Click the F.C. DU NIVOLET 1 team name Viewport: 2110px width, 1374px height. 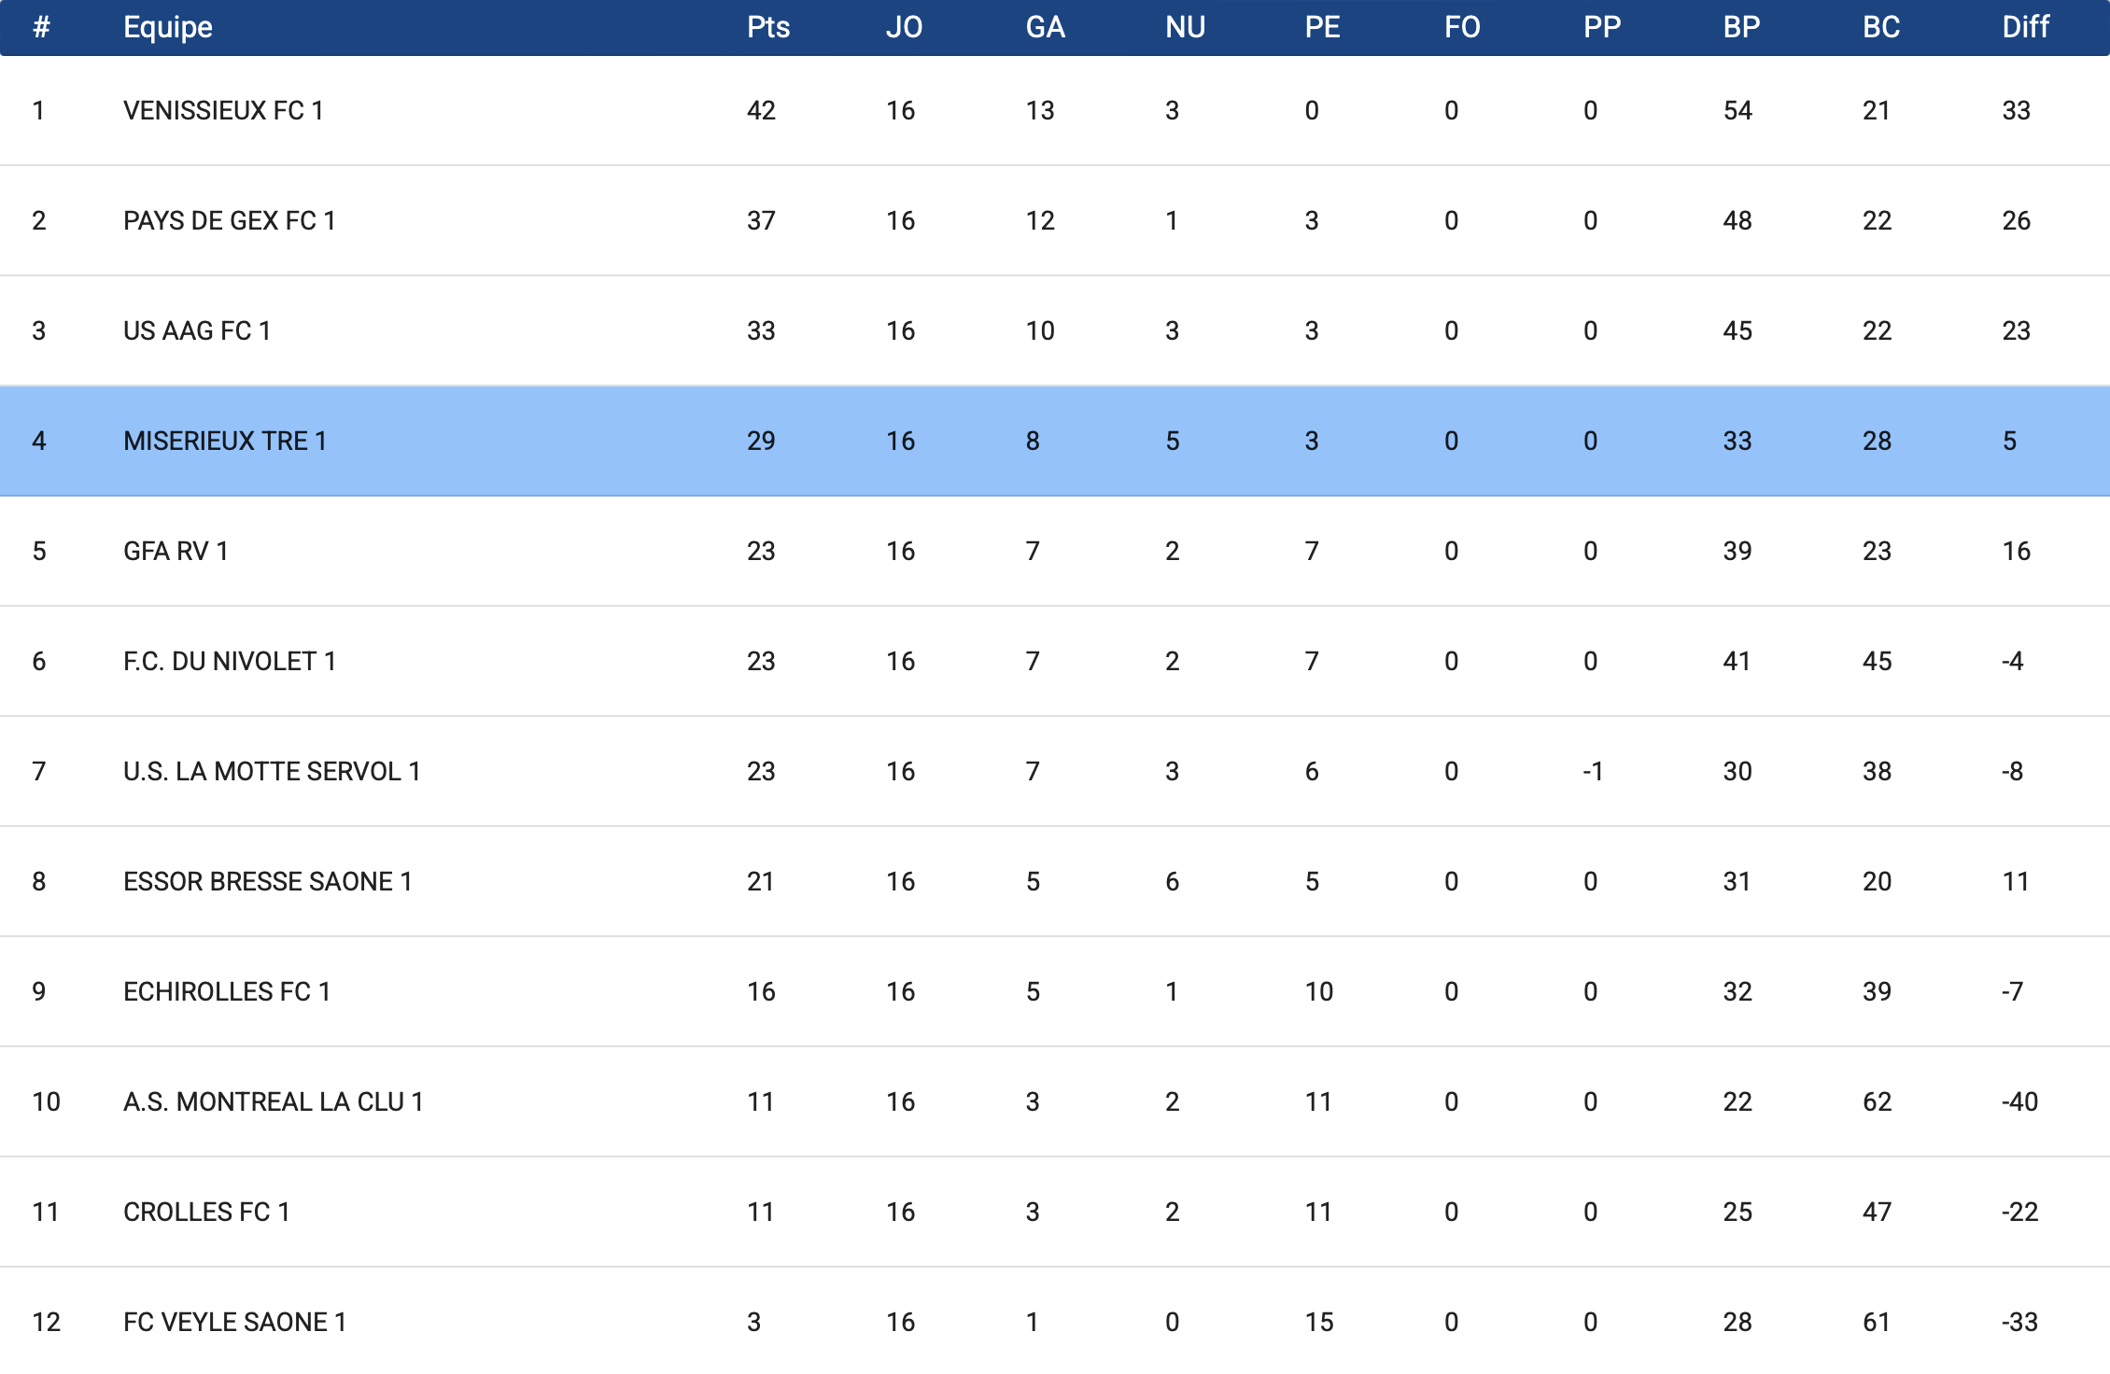[229, 662]
